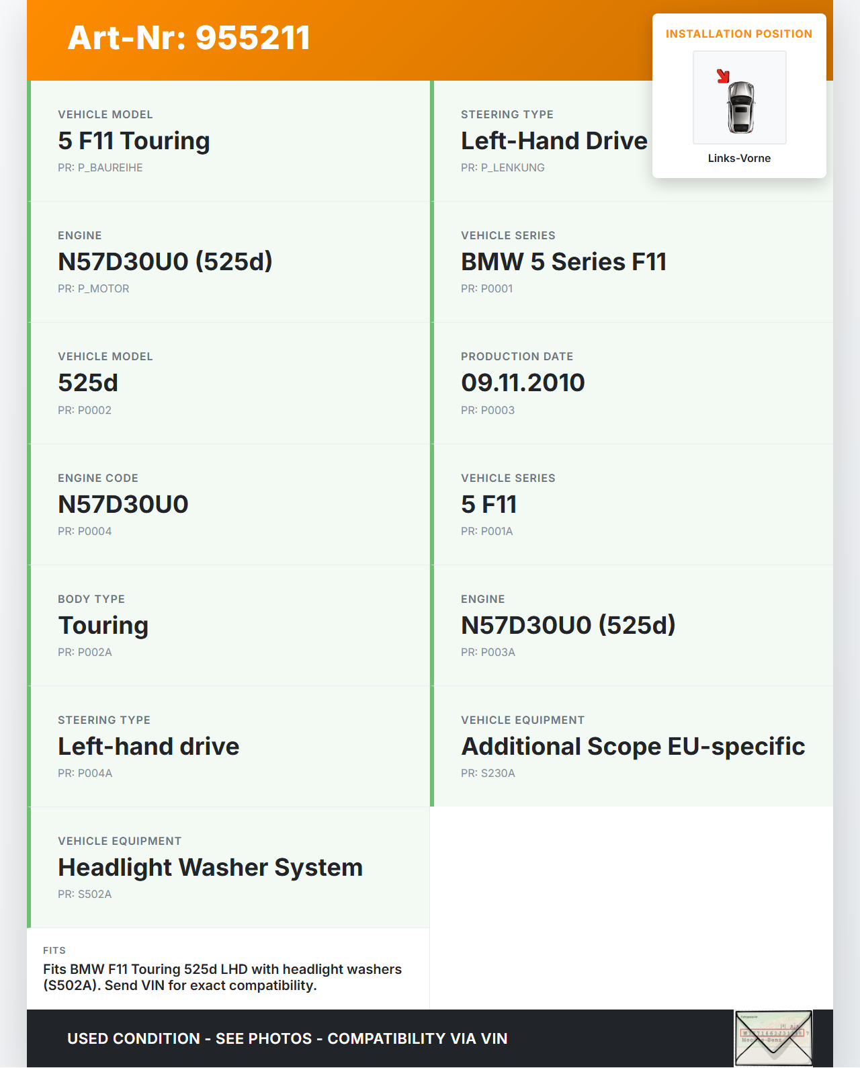Click the Touring body type value

[x=103, y=626]
